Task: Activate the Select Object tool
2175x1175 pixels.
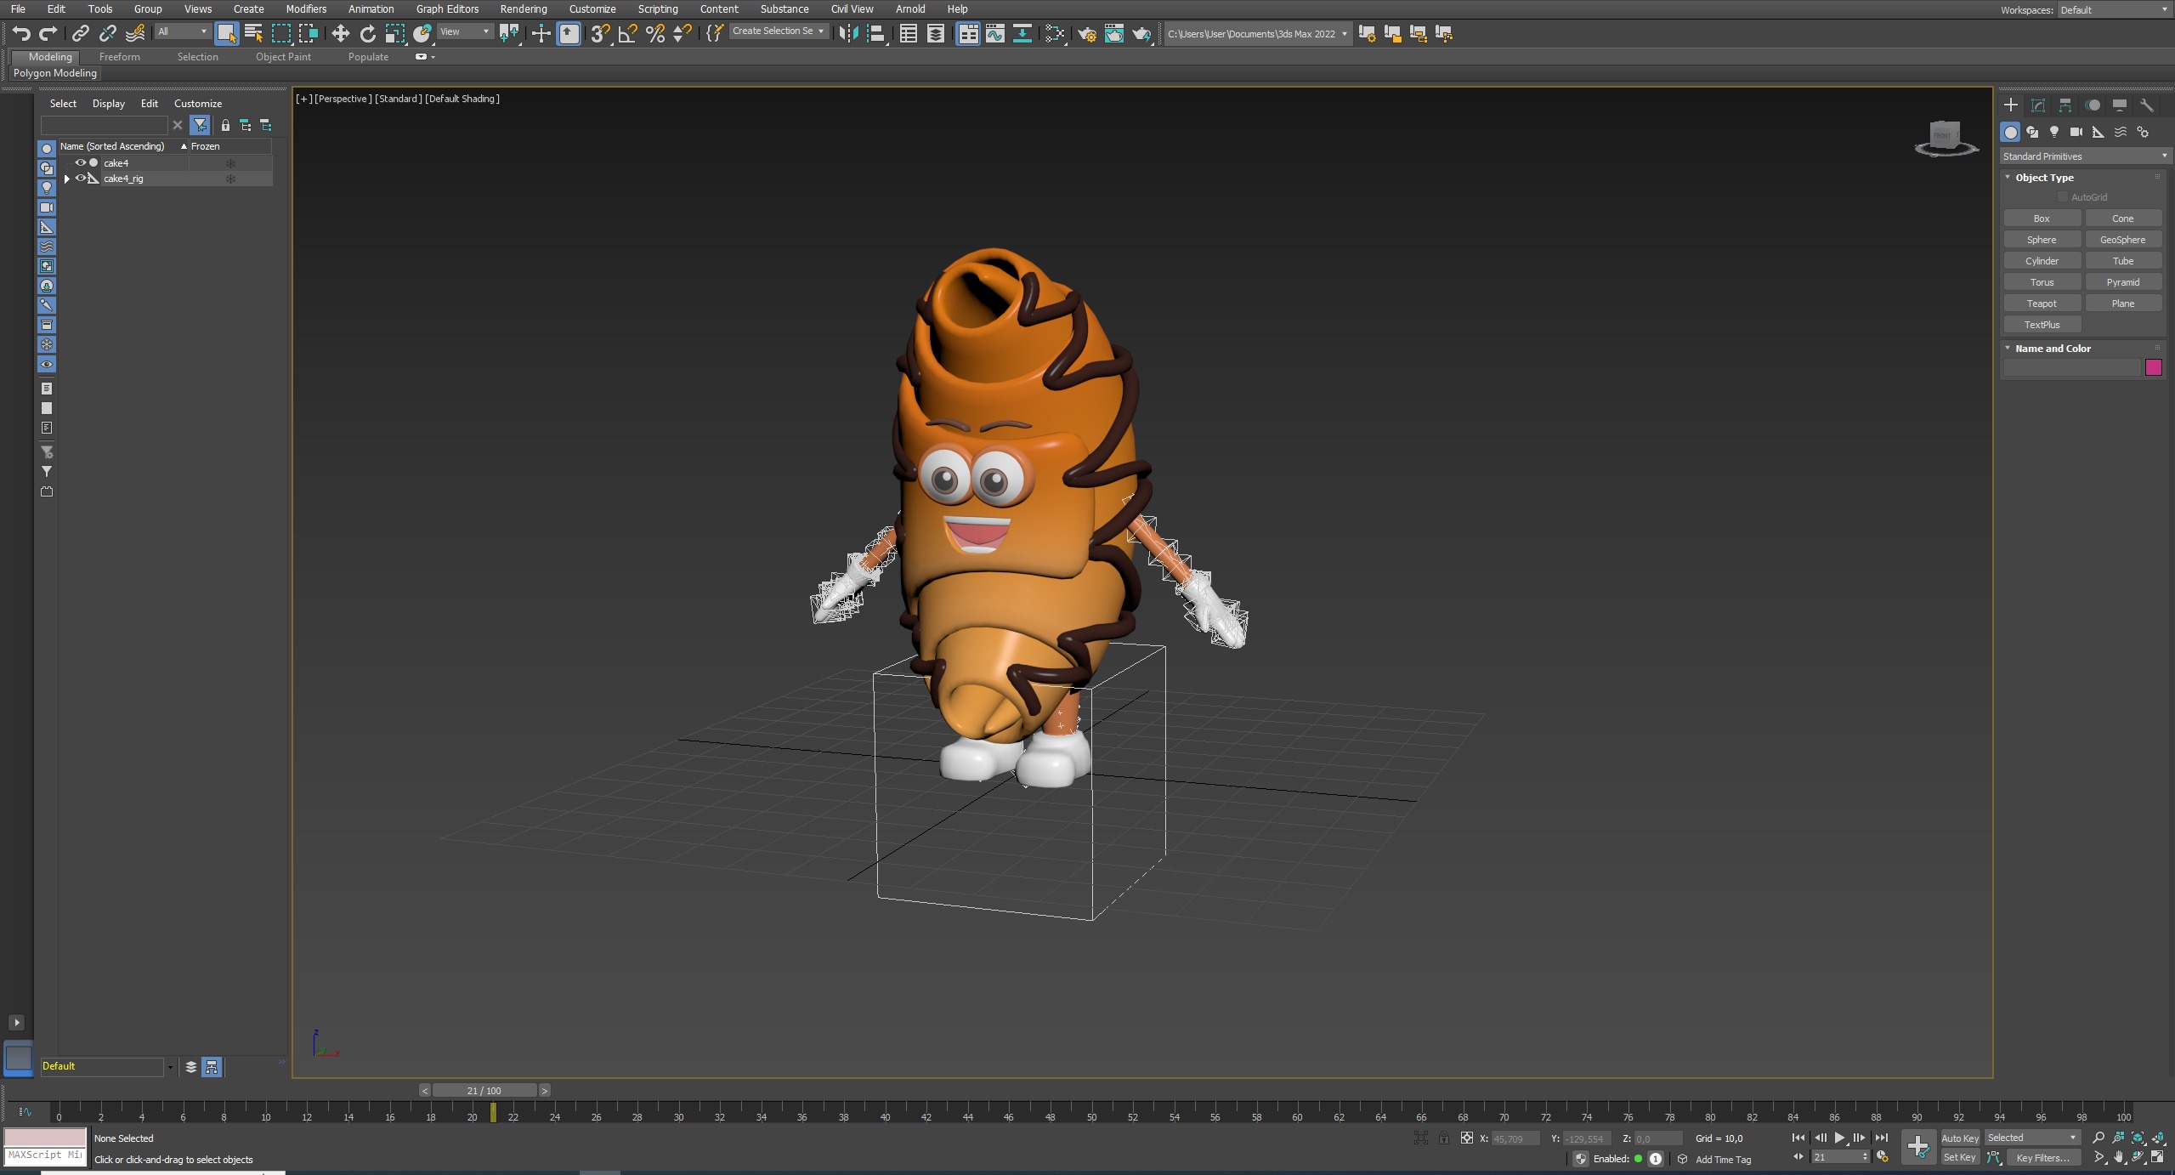Action: [226, 33]
